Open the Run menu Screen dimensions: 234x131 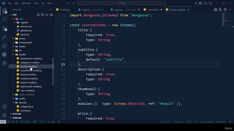point(50,3)
